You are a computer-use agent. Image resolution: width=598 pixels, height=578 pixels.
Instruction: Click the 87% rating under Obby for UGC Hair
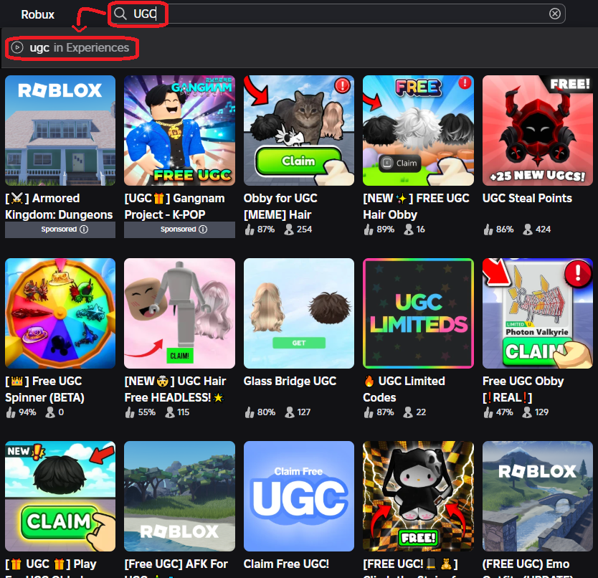266,229
